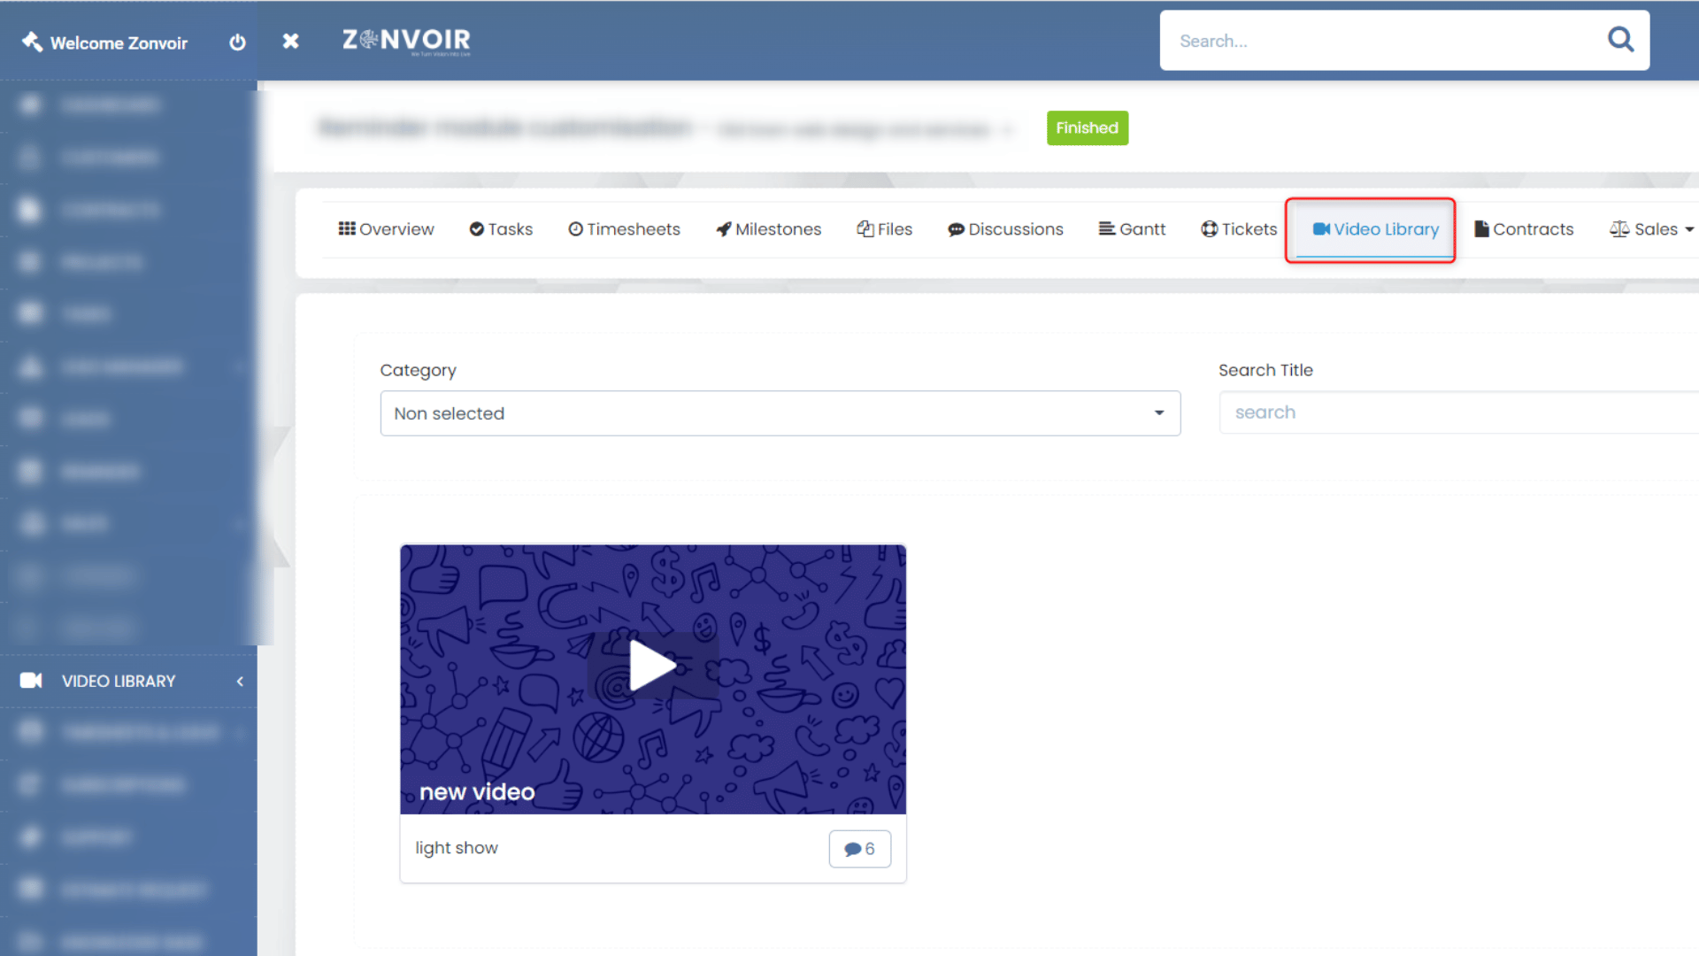Open comments button showing 6
The image size is (1699, 956).
tap(859, 849)
